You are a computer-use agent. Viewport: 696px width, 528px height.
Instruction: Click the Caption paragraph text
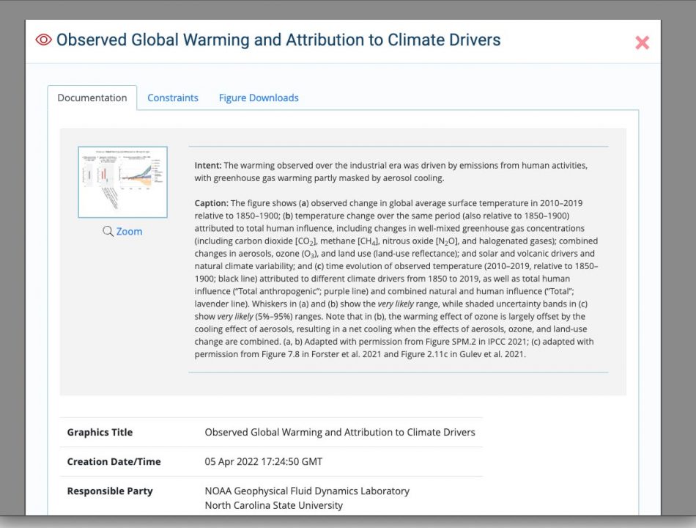coord(396,279)
